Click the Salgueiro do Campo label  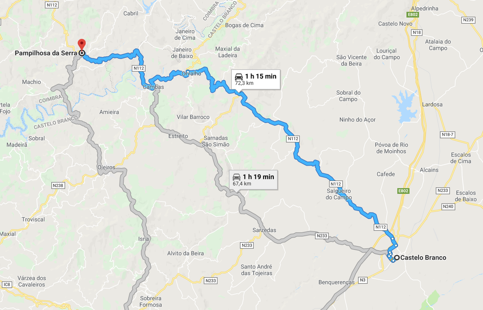(340, 194)
